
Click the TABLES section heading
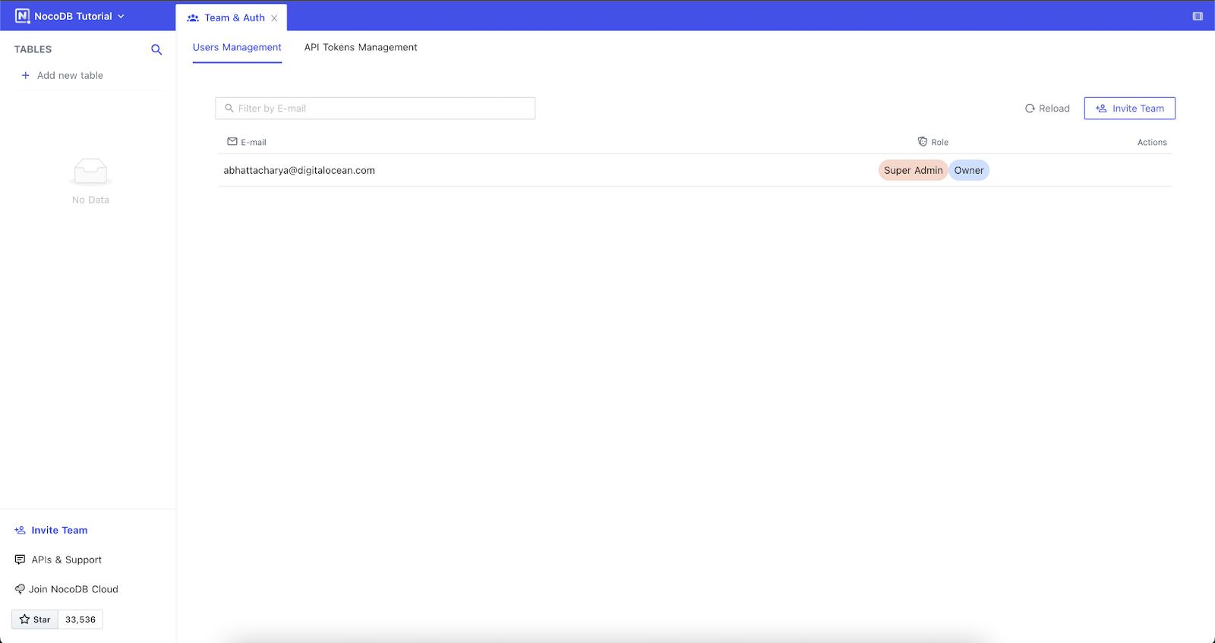(x=33, y=49)
